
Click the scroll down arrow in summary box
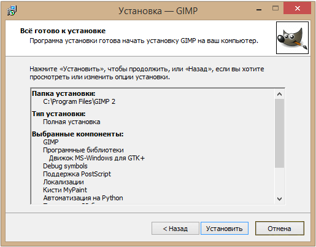tap(279, 198)
